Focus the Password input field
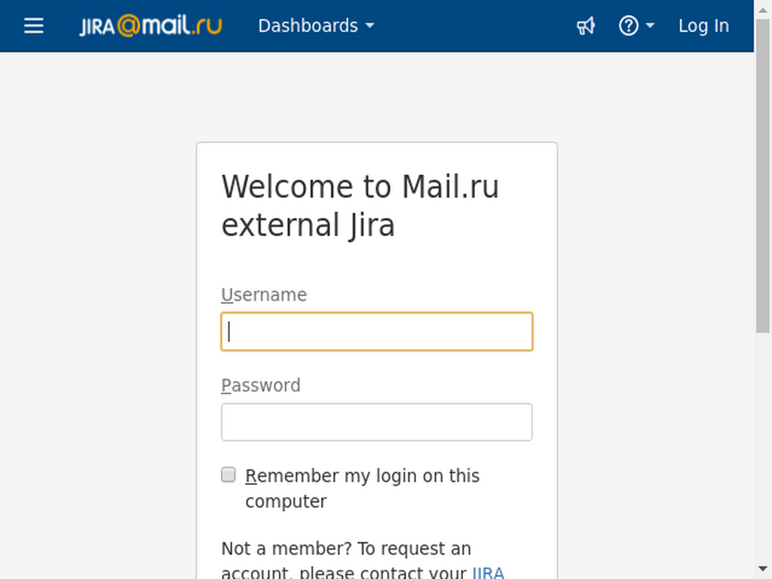Image resolution: width=772 pixels, height=579 pixels. (x=377, y=422)
